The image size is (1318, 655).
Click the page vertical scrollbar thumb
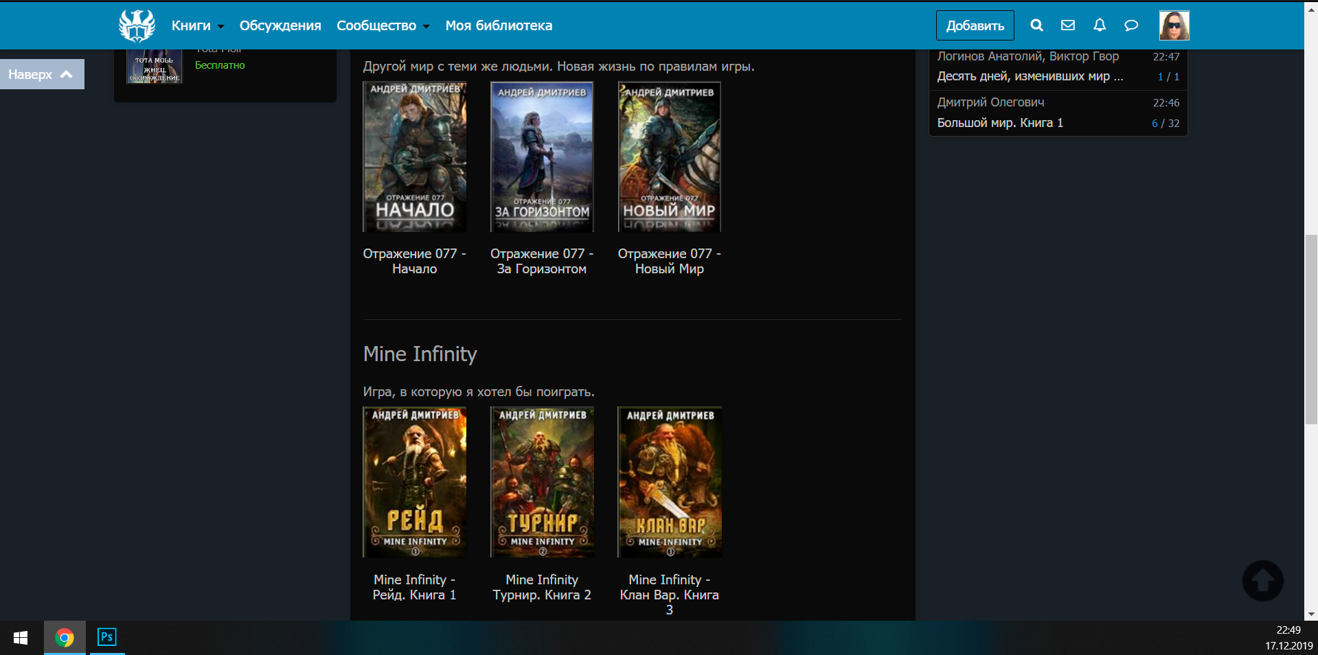pyautogui.click(x=1311, y=330)
